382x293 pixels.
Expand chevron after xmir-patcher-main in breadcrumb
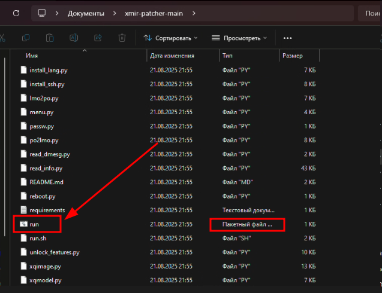tap(194, 13)
